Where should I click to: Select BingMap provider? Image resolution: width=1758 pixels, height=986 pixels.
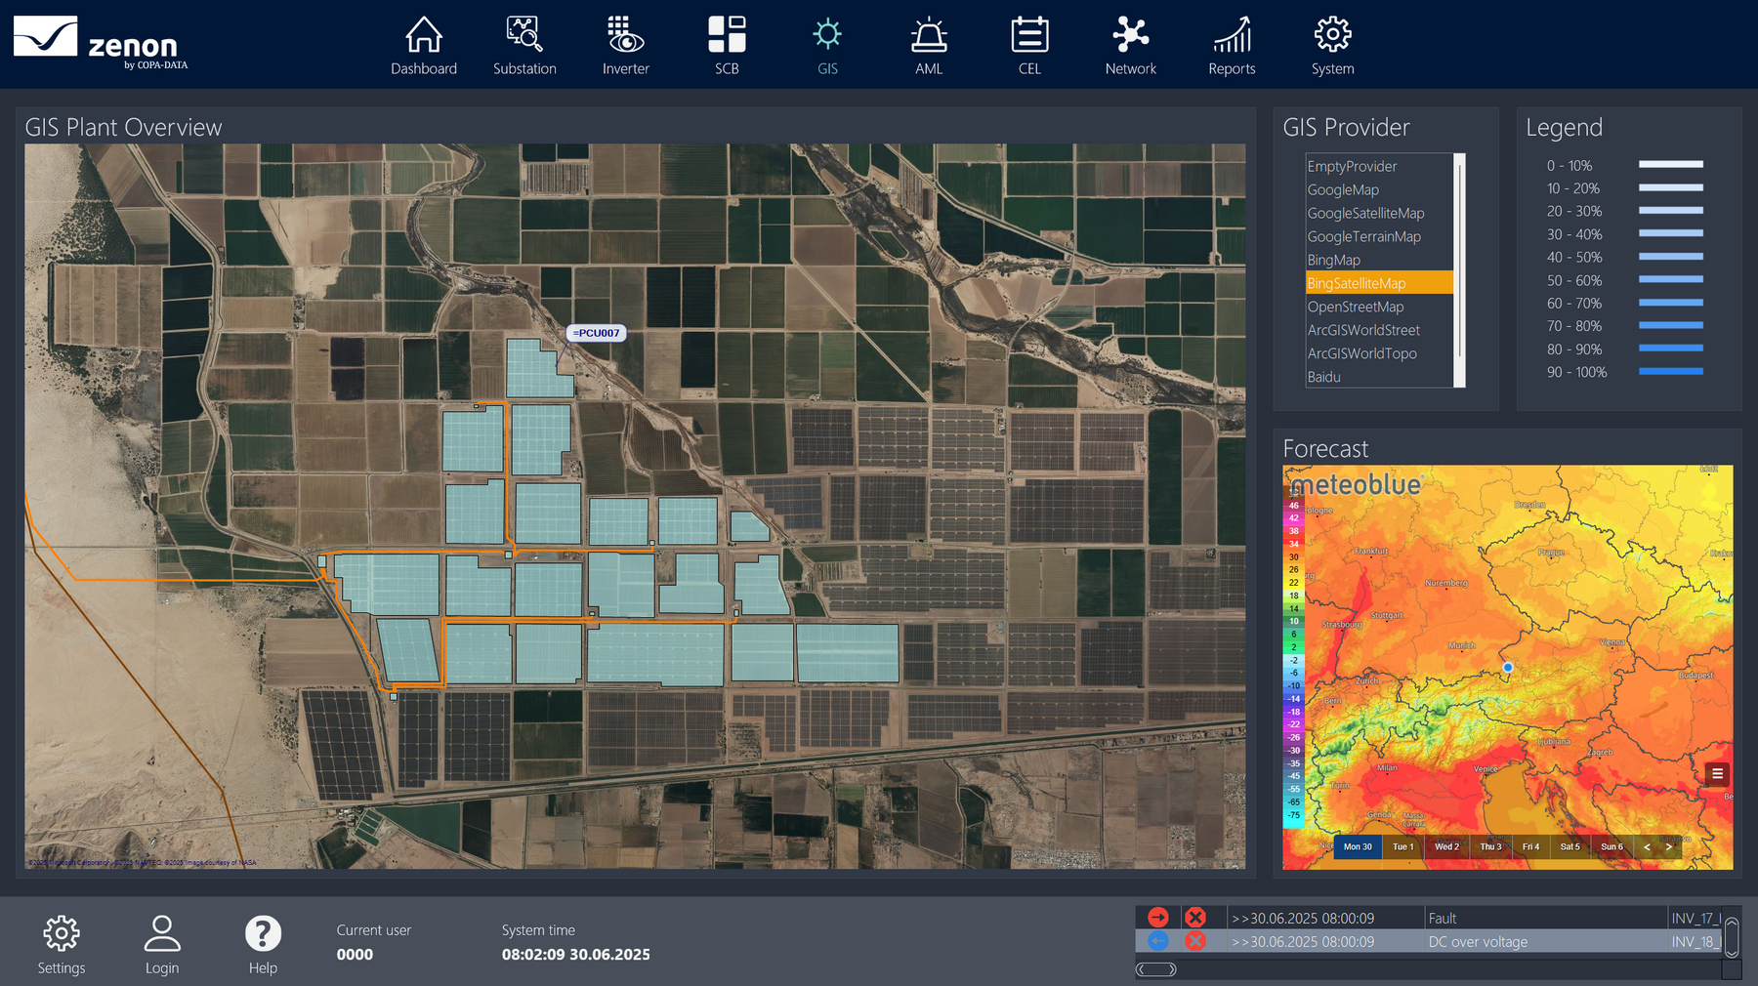pyautogui.click(x=1379, y=260)
